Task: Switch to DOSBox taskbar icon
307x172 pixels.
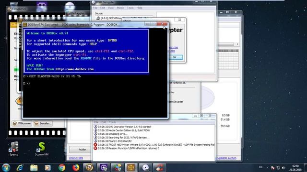Action: click(131, 168)
